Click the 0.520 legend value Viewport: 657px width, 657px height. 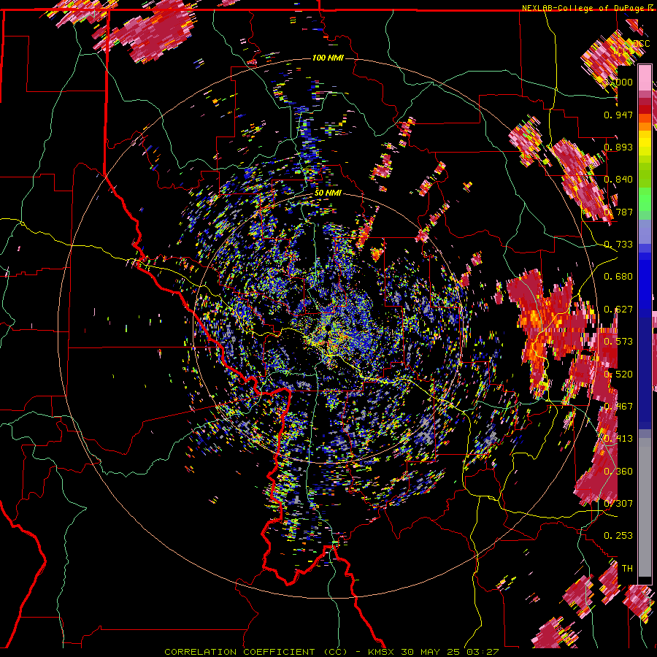pos(618,374)
